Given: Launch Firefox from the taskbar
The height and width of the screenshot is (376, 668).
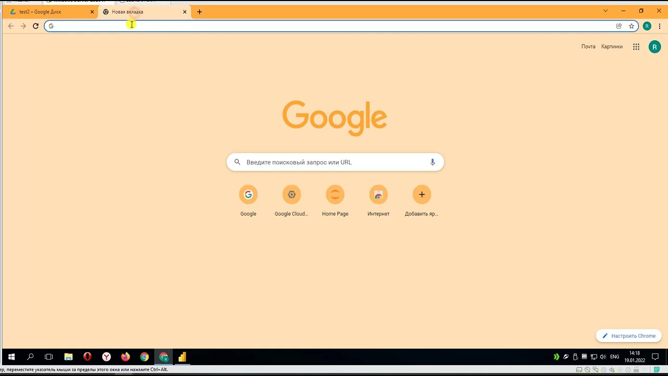Looking at the screenshot, I should tap(125, 357).
